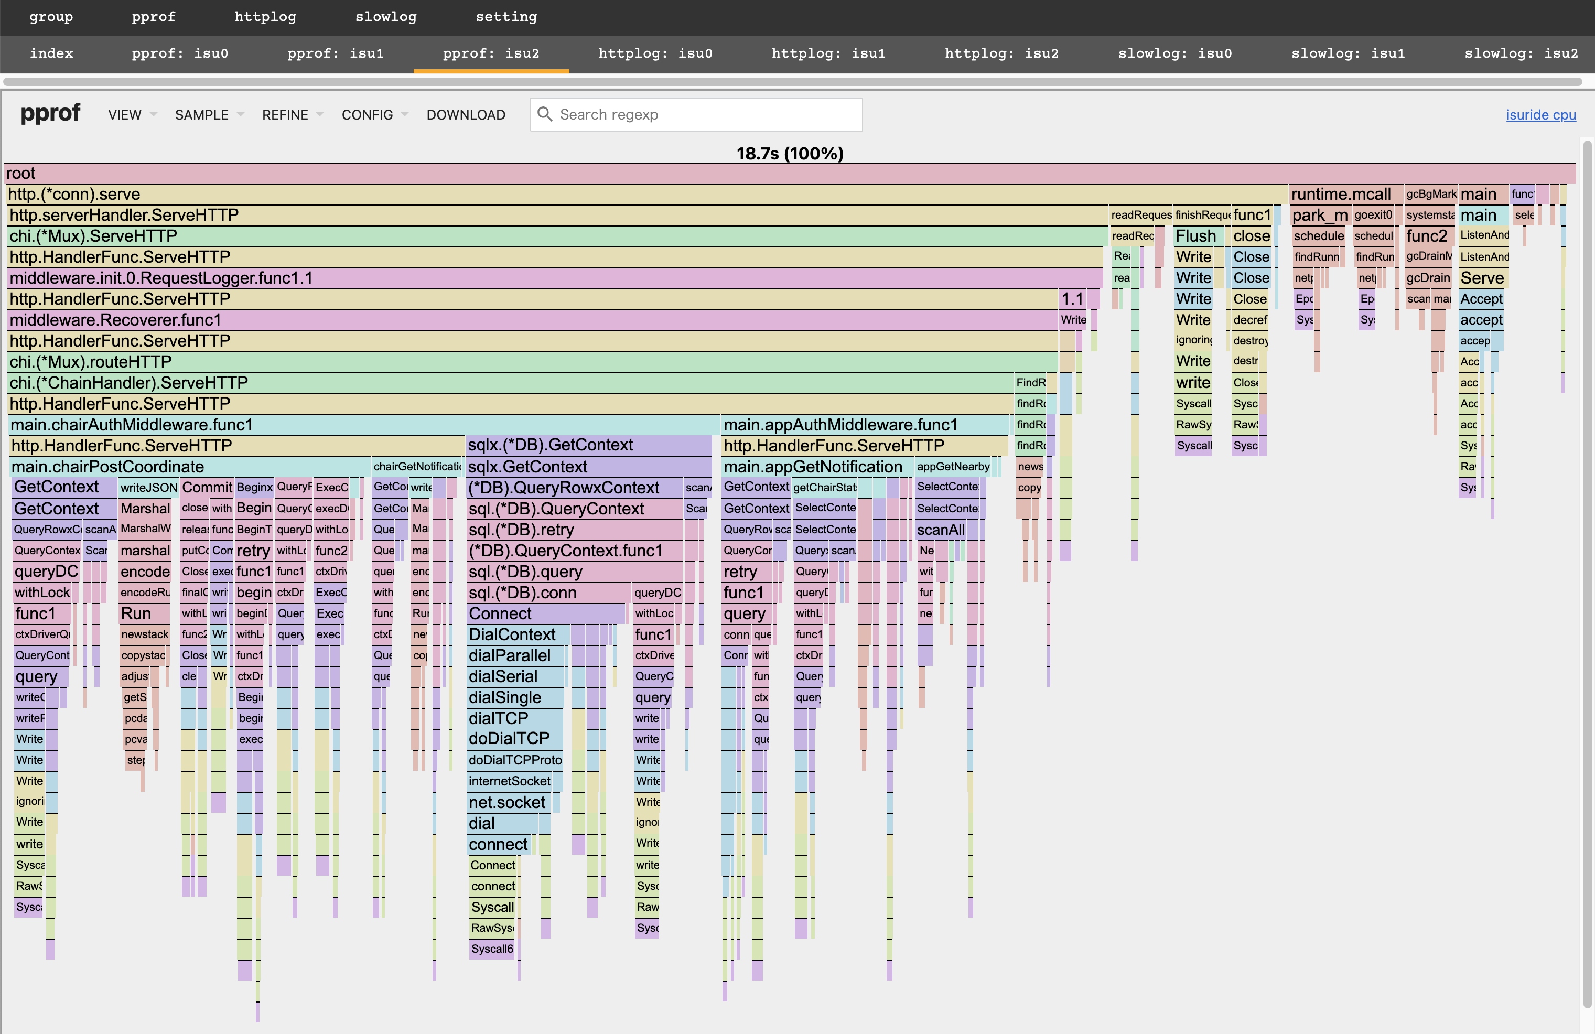Select (*DB).QueryRowxContext frame
Image resolution: width=1595 pixels, height=1034 pixels.
(574, 488)
